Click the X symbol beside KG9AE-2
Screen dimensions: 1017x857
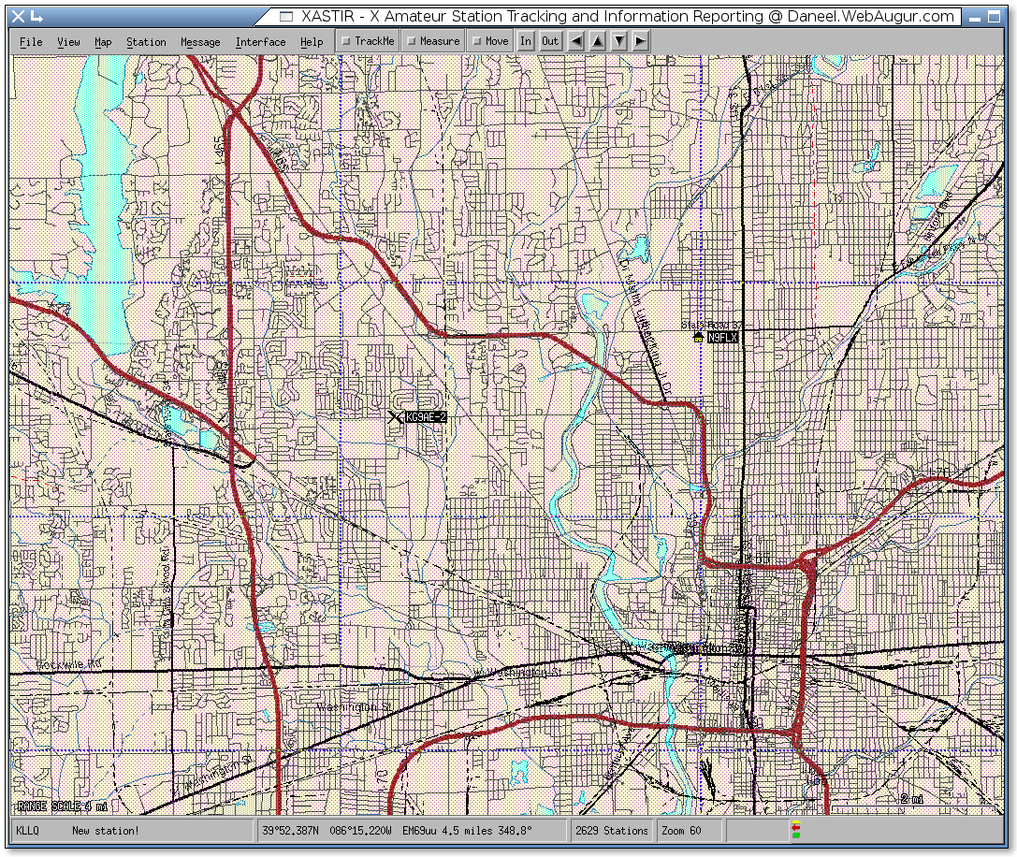coord(395,417)
